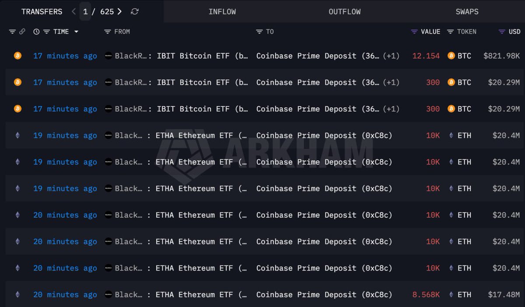Open the FROM column filter

(108, 31)
